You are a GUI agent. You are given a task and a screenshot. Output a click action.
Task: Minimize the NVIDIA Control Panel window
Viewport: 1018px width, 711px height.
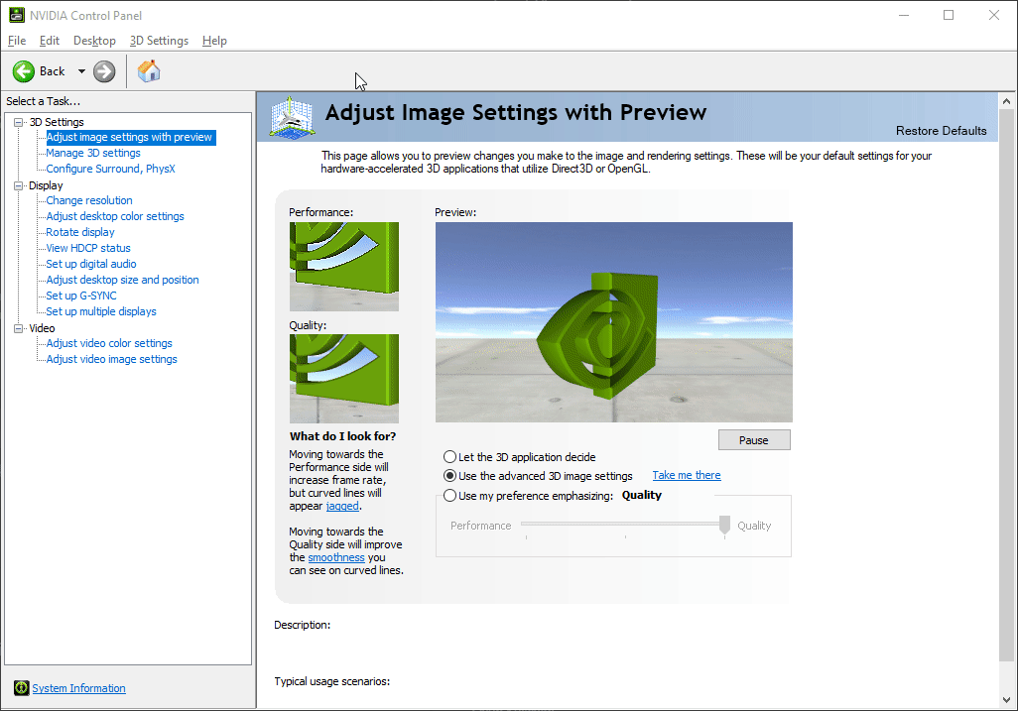click(904, 15)
